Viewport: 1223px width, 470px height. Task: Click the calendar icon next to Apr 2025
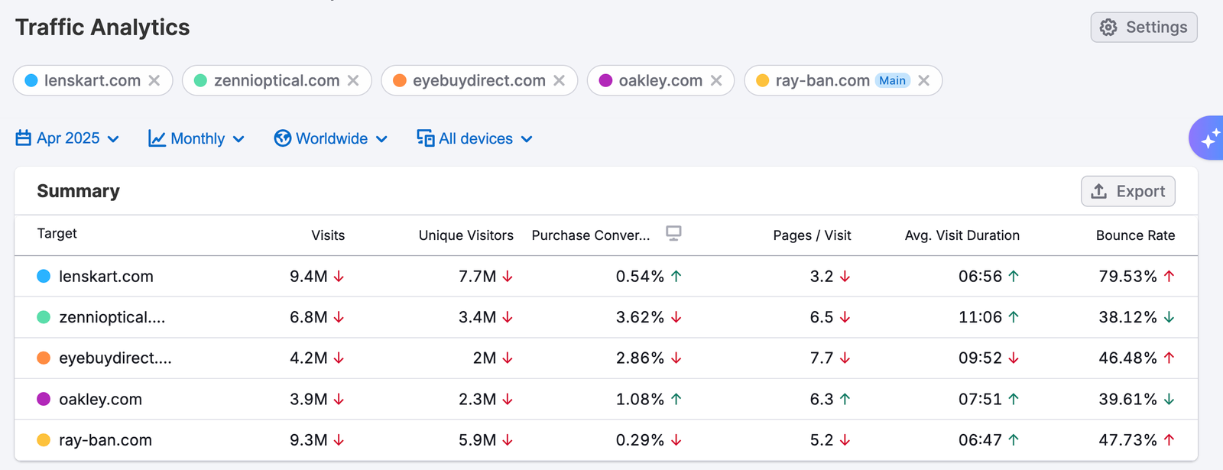[24, 138]
